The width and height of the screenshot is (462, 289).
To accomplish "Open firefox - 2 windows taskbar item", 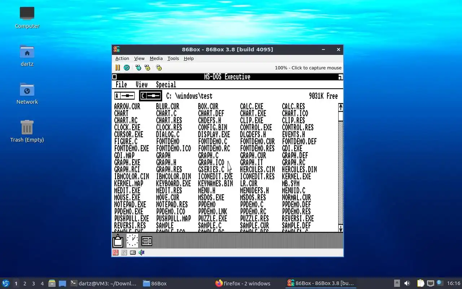I will [x=243, y=284].
